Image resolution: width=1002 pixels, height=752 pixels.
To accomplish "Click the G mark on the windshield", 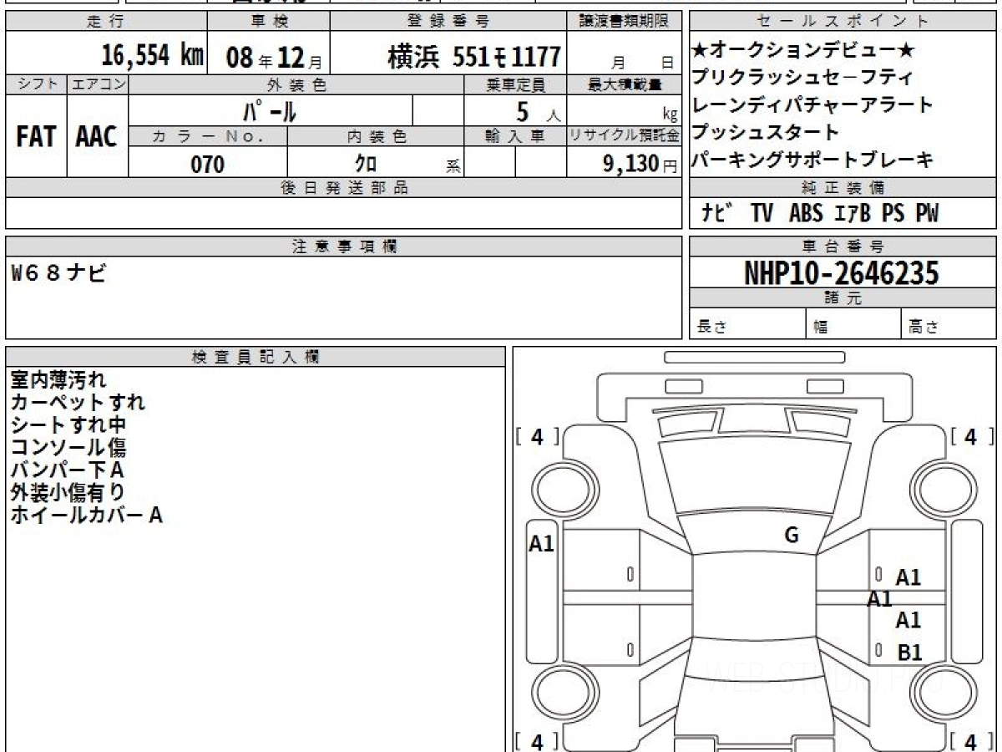I will tap(792, 536).
